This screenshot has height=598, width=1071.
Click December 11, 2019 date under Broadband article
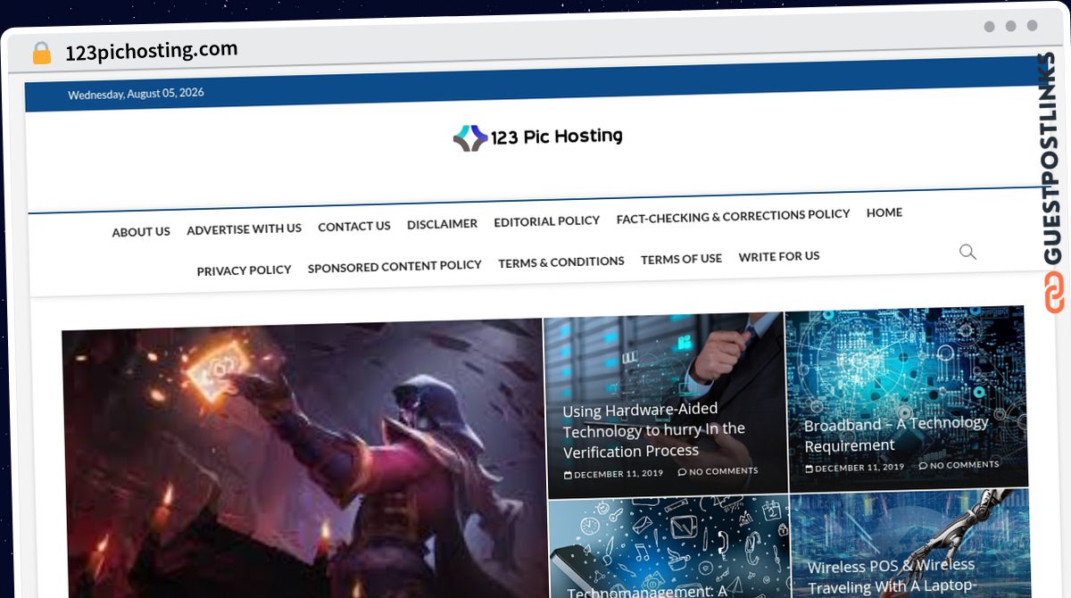click(x=855, y=468)
